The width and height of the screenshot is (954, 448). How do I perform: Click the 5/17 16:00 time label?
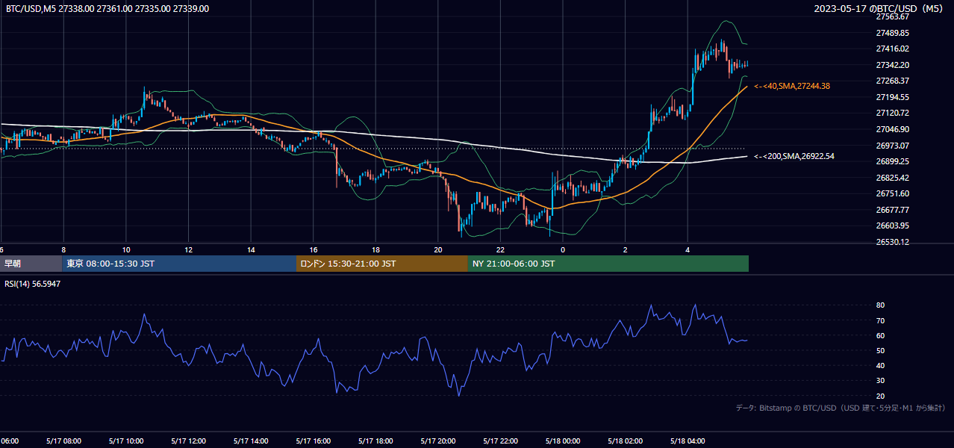pos(314,441)
